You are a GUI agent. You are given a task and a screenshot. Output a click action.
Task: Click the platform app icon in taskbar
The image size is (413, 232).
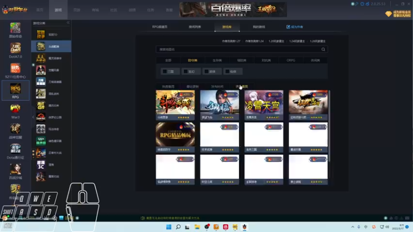[244, 227]
